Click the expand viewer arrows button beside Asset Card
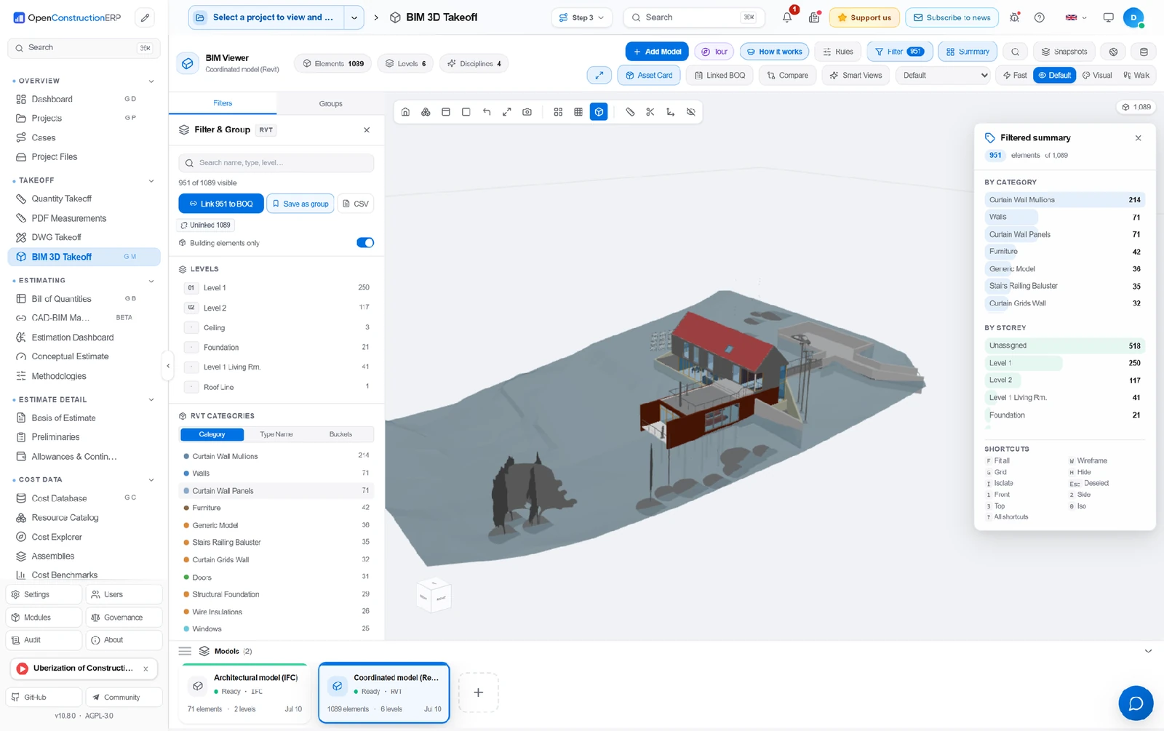The height and width of the screenshot is (731, 1164). [x=599, y=75]
